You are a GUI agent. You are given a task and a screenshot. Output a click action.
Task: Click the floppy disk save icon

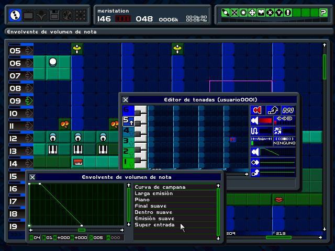[x=54, y=15]
